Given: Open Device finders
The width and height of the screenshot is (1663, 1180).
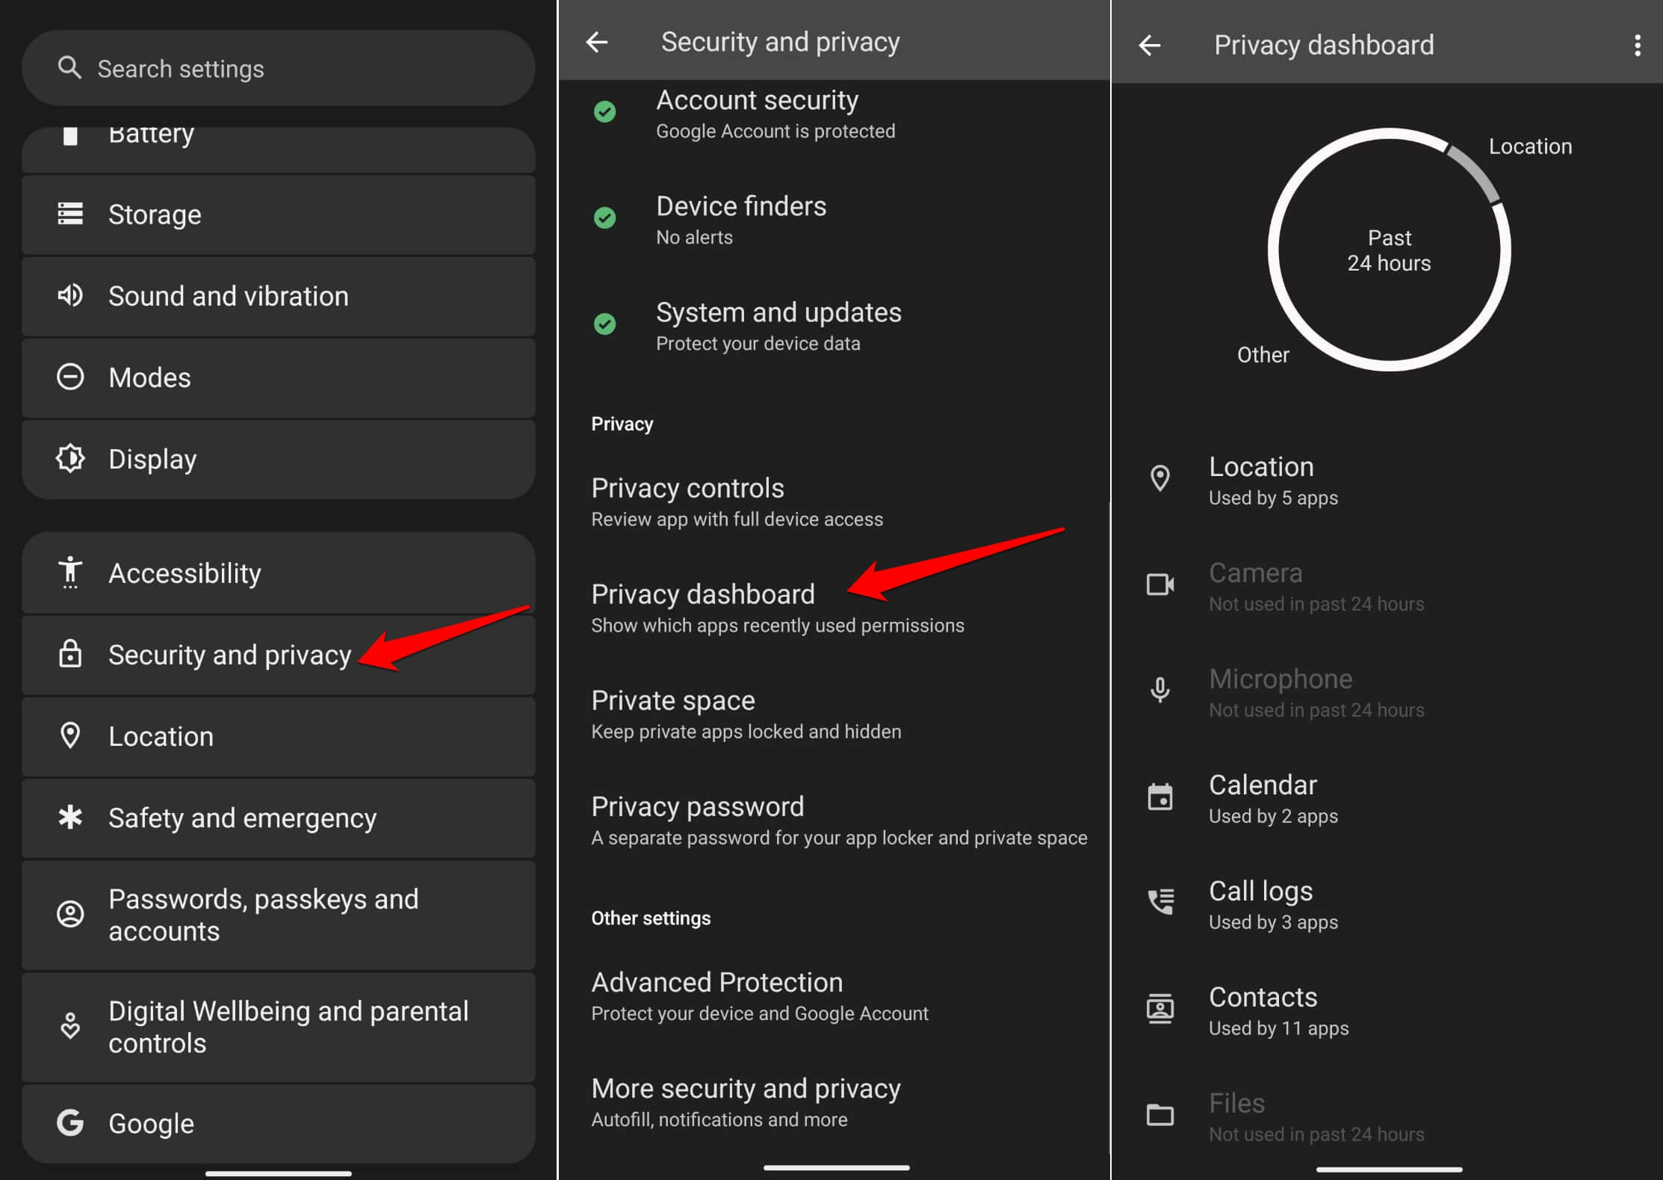Looking at the screenshot, I should [834, 220].
